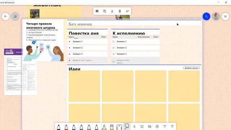This screenshot has height=130, width=231.
Task: Open alt text option in context toolbar
Action: click(x=127, y=11)
